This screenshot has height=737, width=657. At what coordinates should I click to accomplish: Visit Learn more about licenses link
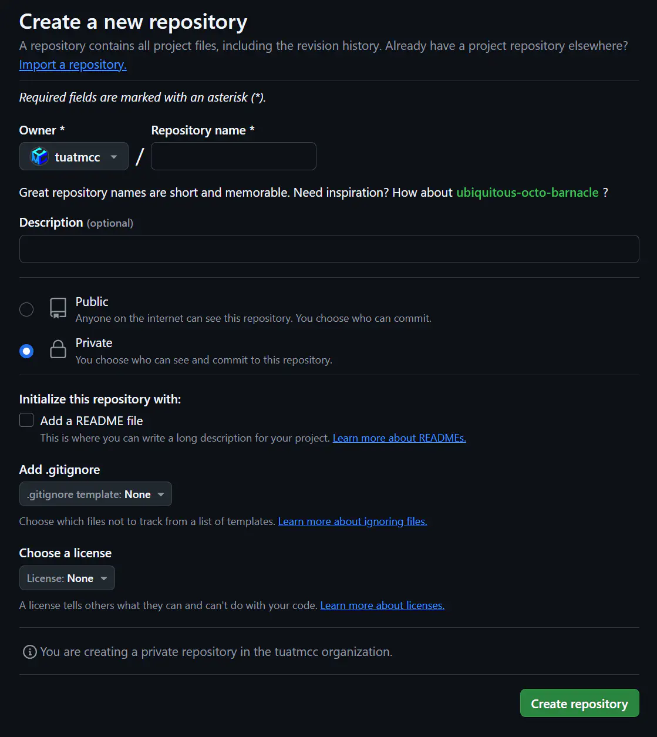[x=382, y=605]
